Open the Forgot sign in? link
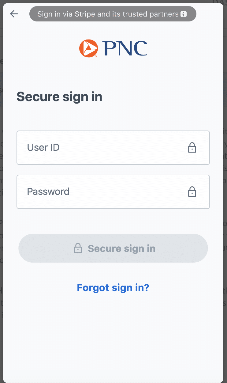227x383 pixels. 113,288
